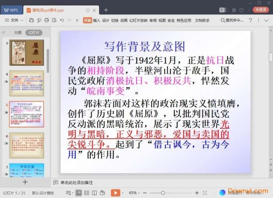Click the window count icon in title bar
The image size is (273, 198).
(222, 10)
